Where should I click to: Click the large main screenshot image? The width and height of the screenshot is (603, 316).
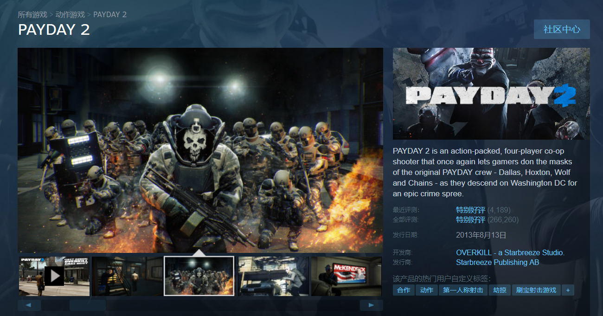click(x=200, y=150)
